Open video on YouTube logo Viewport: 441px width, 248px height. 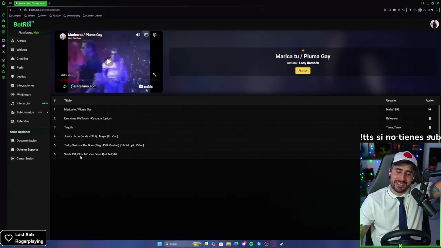point(146,86)
